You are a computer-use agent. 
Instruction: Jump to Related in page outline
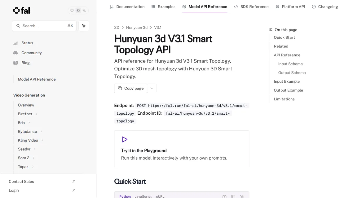(281, 46)
